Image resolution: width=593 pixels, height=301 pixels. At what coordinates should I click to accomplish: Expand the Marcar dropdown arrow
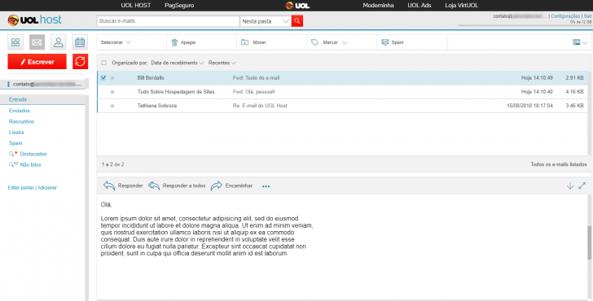click(344, 42)
